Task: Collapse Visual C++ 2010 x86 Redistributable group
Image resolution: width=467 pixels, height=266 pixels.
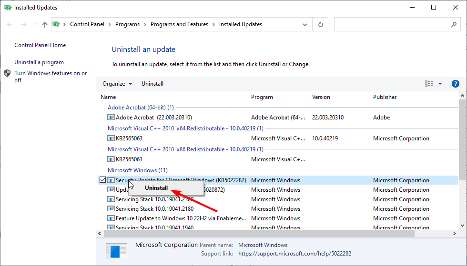Action: (x=185, y=149)
